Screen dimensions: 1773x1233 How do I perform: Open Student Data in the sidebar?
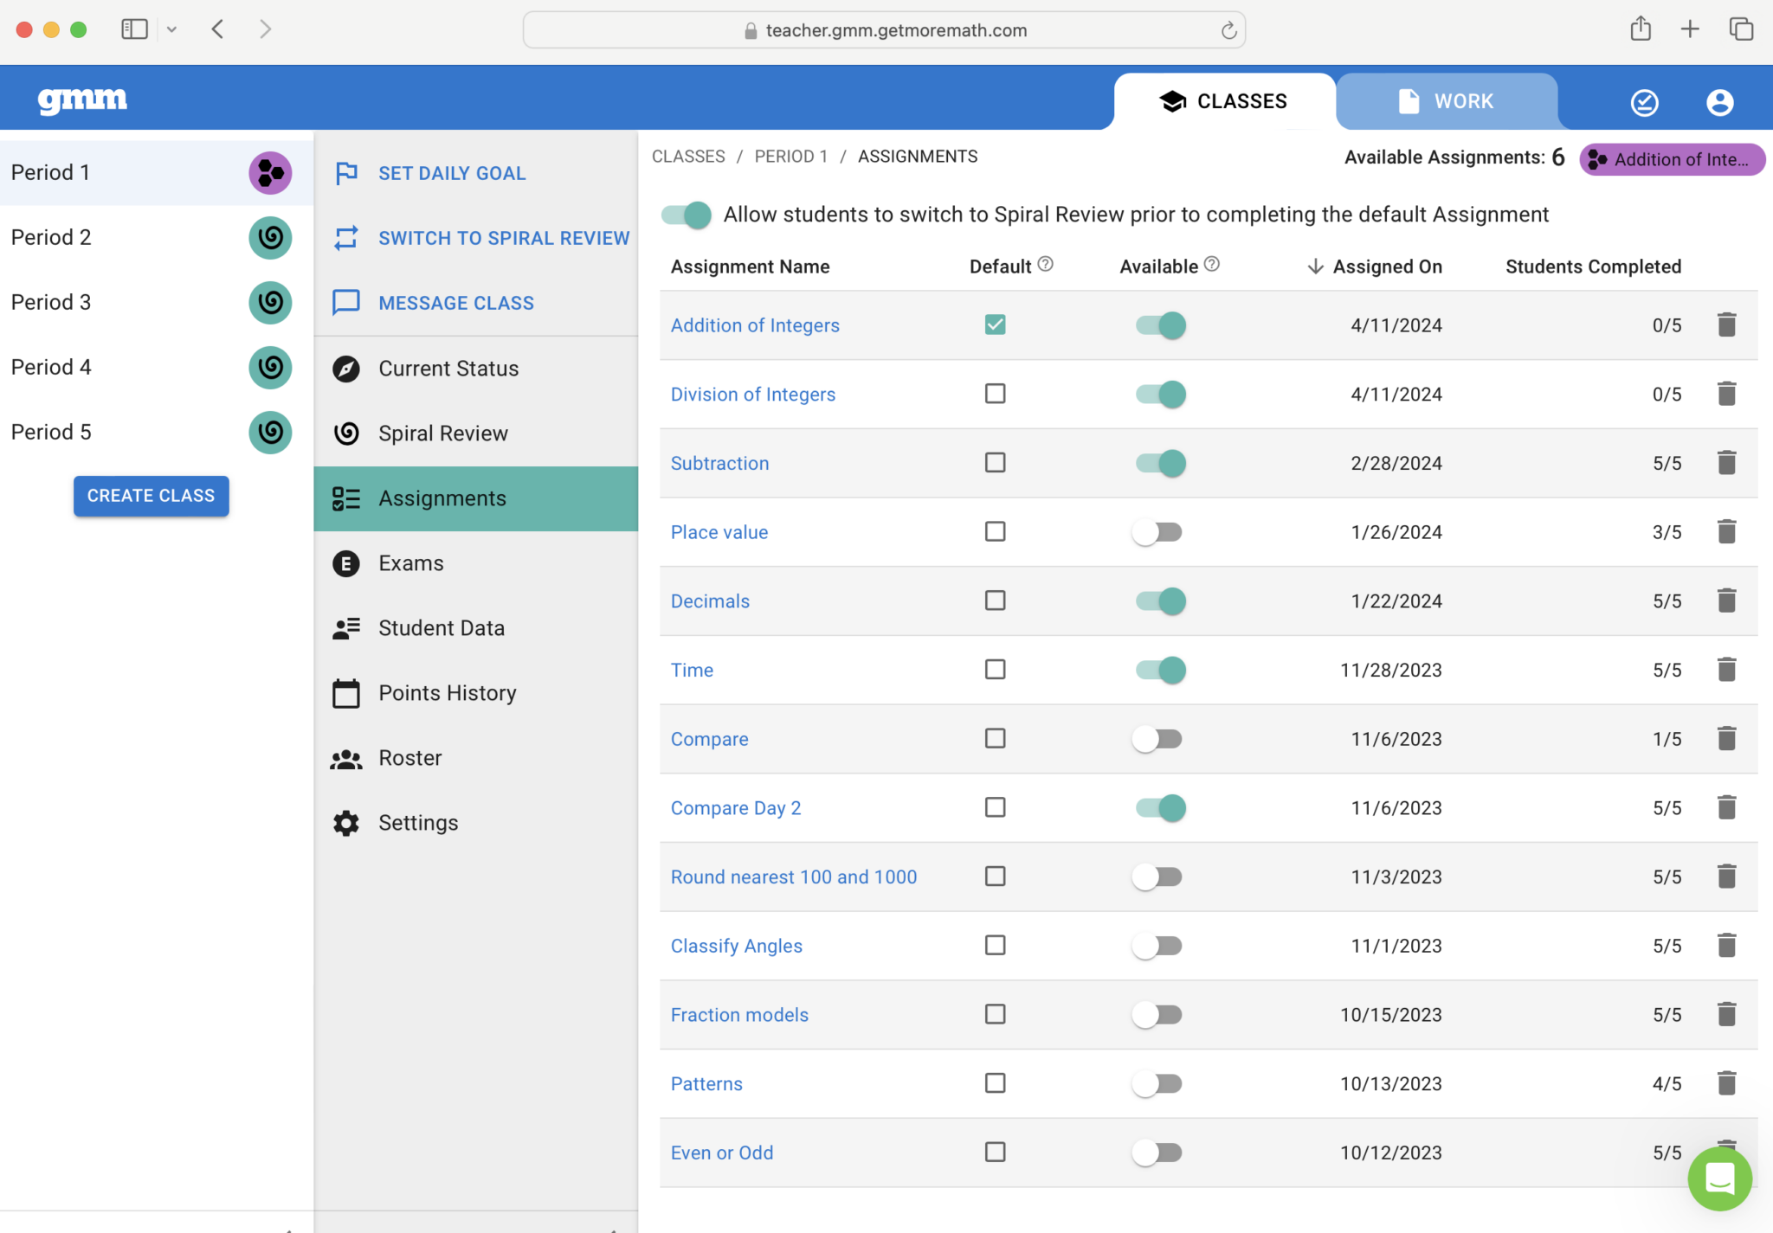click(441, 628)
